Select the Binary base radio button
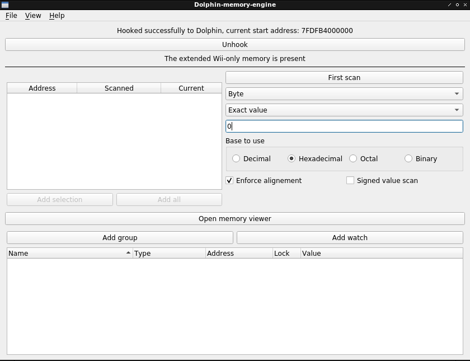This screenshot has height=361, width=470. coord(421,158)
